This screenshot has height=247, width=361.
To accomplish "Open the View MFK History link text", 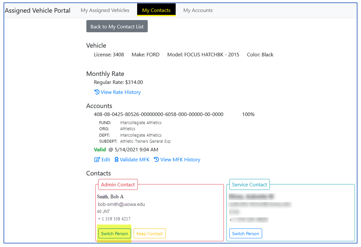I will click(180, 160).
